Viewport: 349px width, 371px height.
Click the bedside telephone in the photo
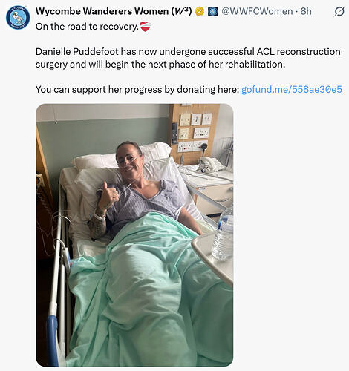pyautogui.click(x=210, y=164)
